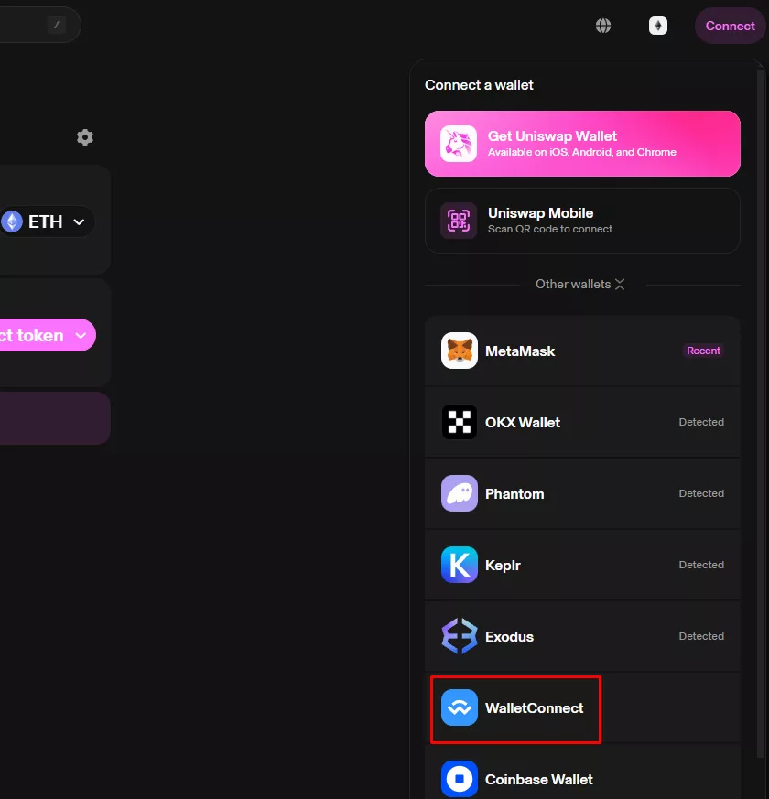The image size is (769, 799).
Task: Click Detected label on Keplr row
Action: 701,565
